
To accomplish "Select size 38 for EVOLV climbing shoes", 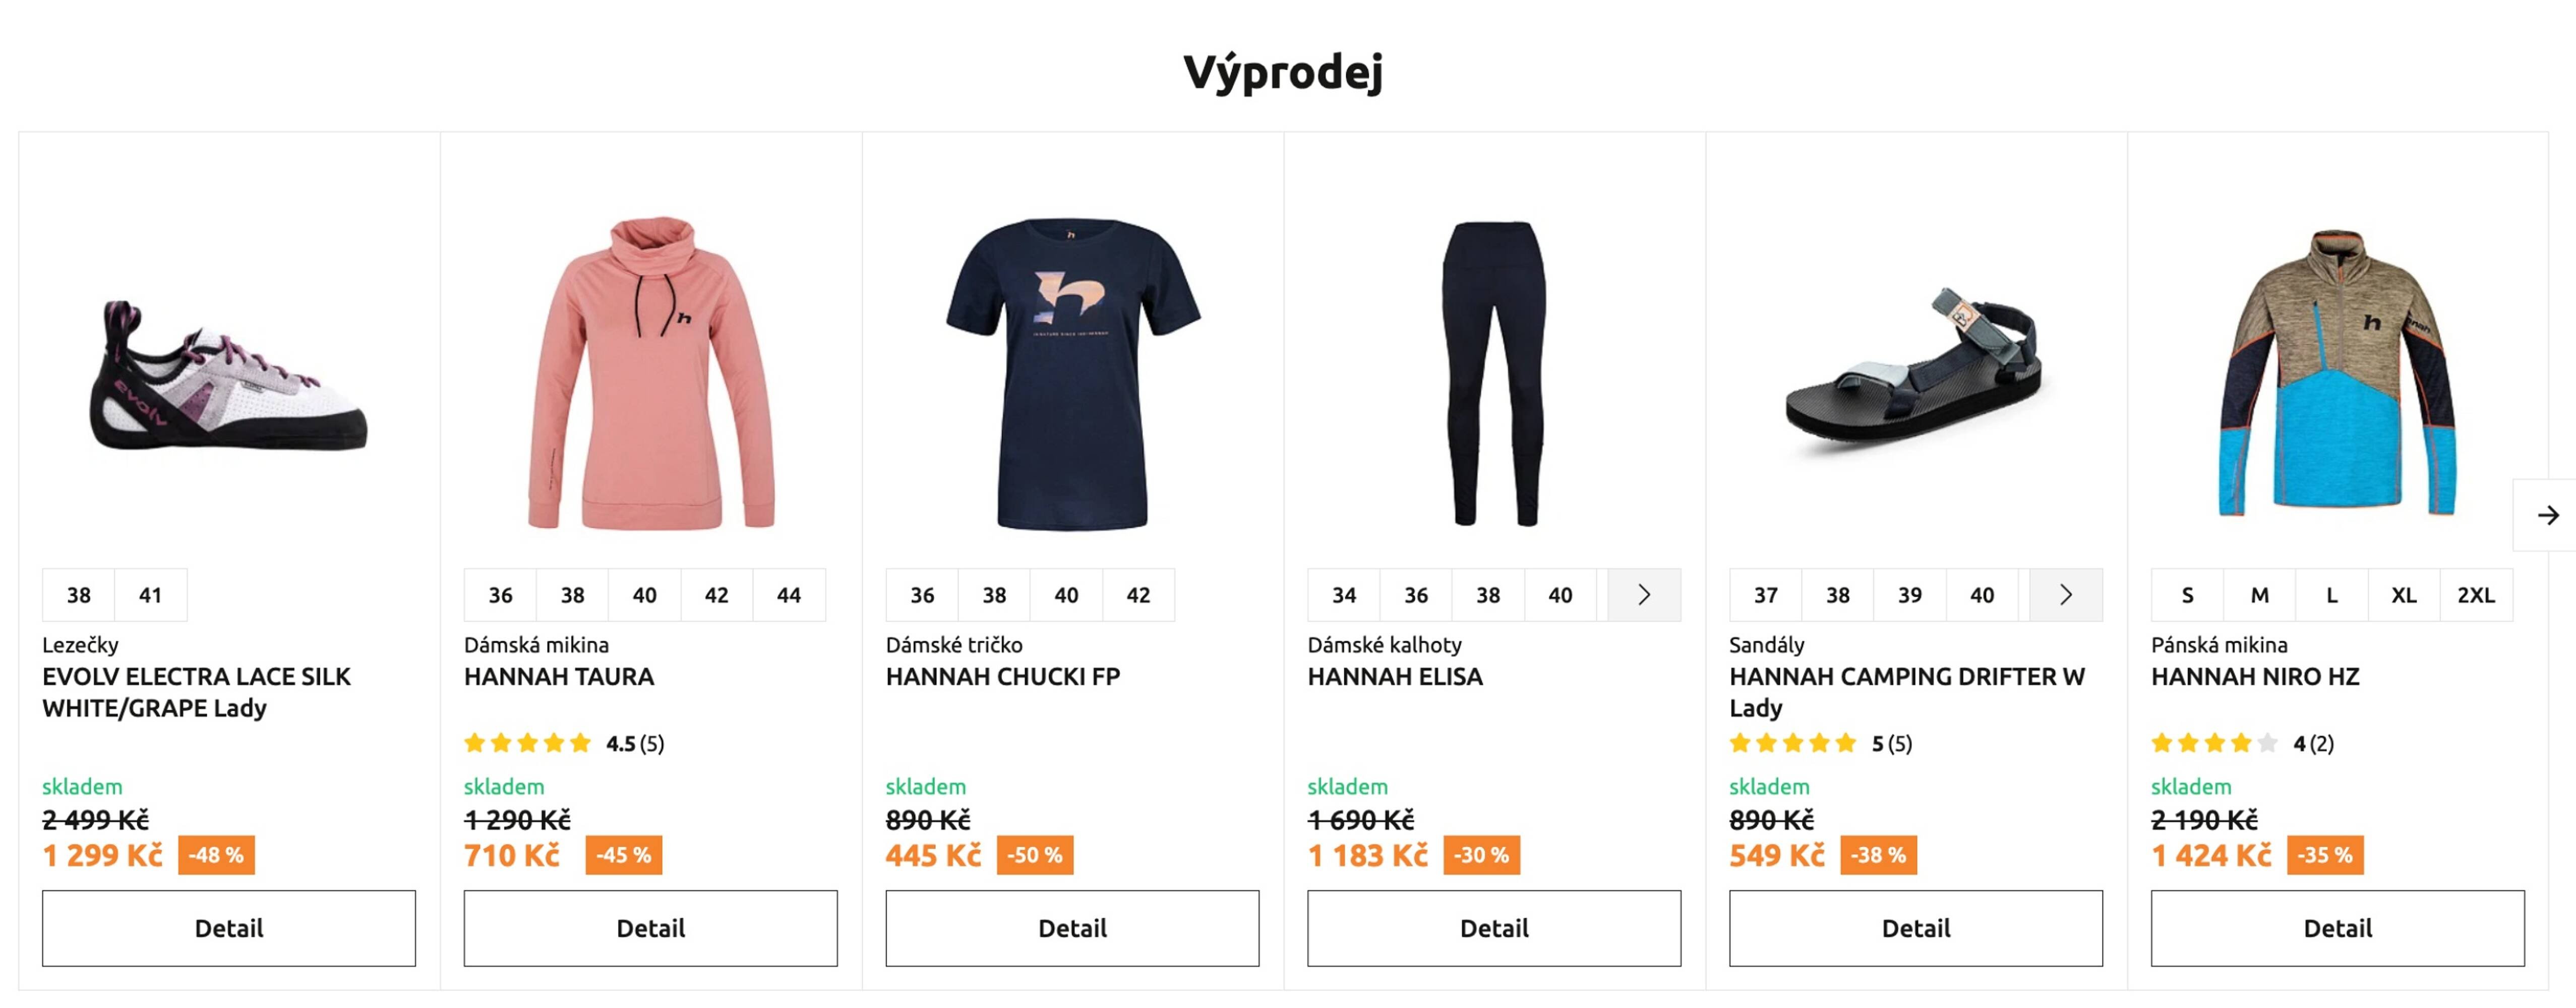I will coord(78,595).
